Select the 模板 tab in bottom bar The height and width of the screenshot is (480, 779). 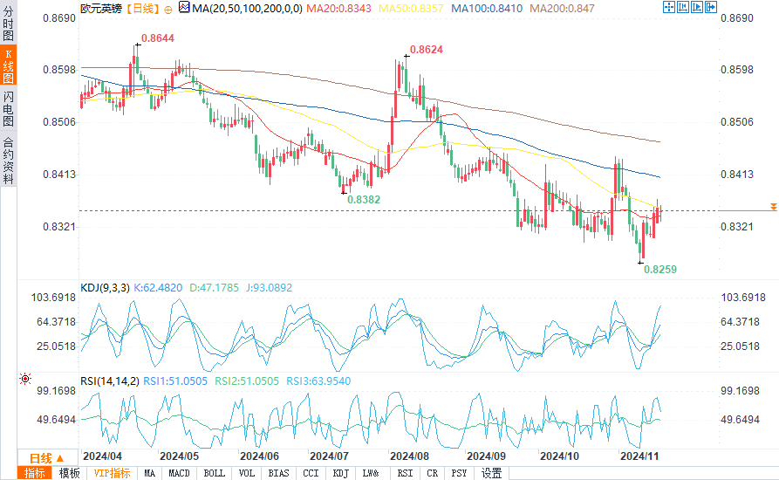coord(69,473)
